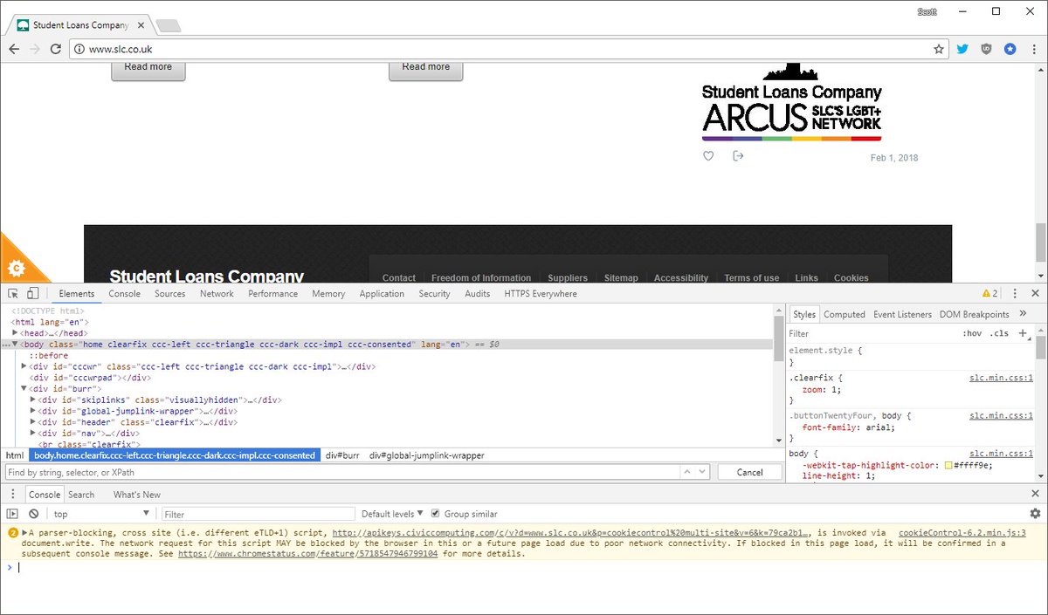The width and height of the screenshot is (1048, 615).
Task: Click the heart like icon under post
Action: click(708, 156)
